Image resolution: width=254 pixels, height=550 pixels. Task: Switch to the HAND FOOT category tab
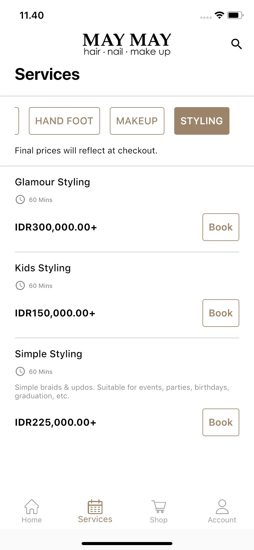click(x=64, y=121)
